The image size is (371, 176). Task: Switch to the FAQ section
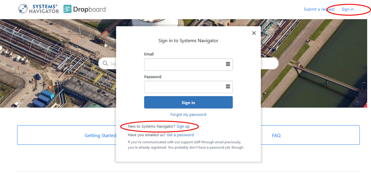[x=276, y=135]
